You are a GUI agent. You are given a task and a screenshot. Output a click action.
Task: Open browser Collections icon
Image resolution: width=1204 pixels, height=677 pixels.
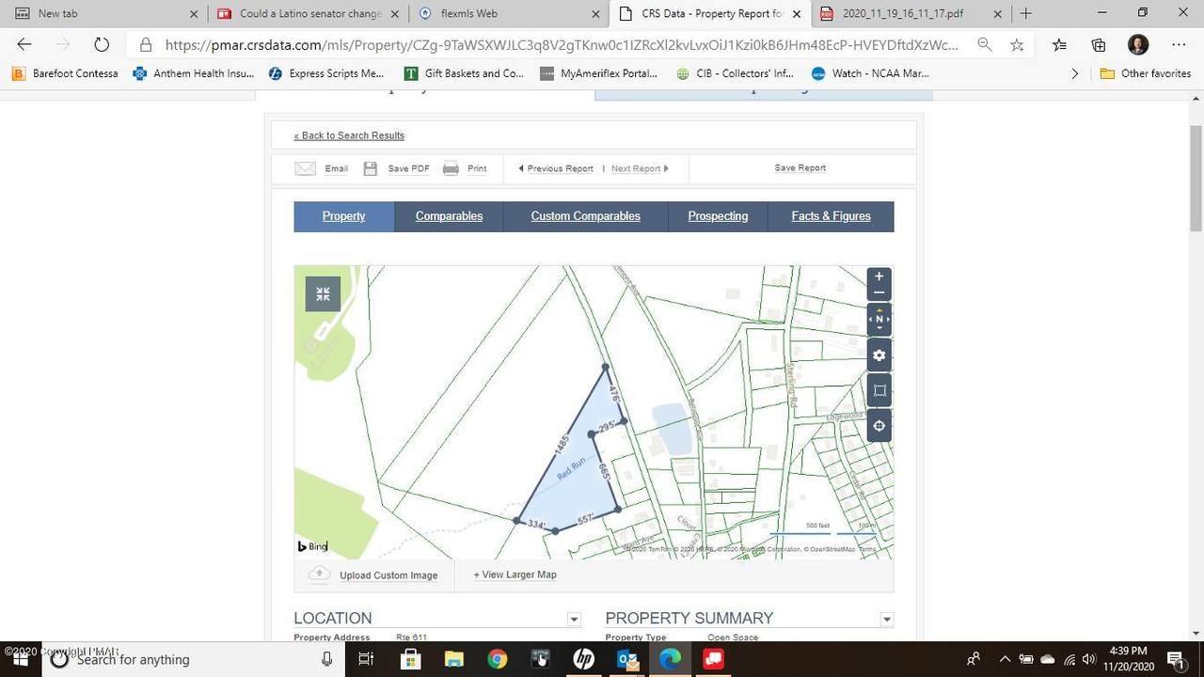(1099, 44)
